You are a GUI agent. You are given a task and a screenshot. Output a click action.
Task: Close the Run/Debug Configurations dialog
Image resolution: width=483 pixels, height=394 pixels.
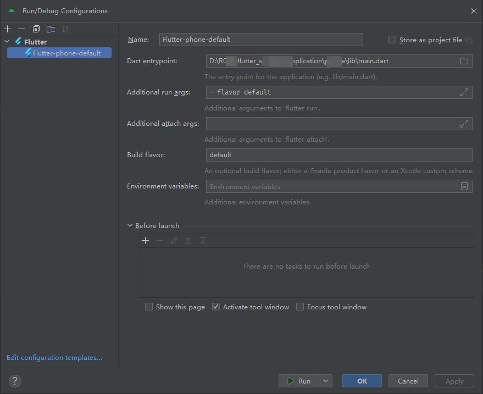474,11
